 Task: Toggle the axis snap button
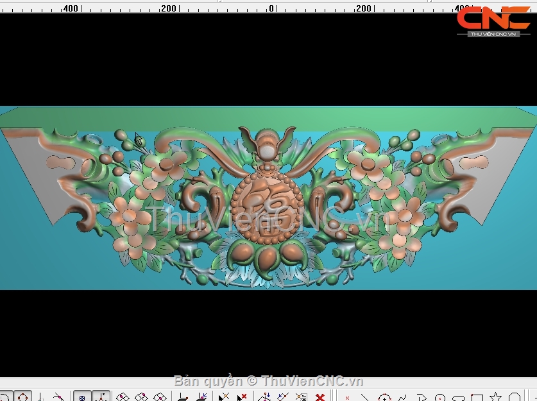(x=101, y=397)
